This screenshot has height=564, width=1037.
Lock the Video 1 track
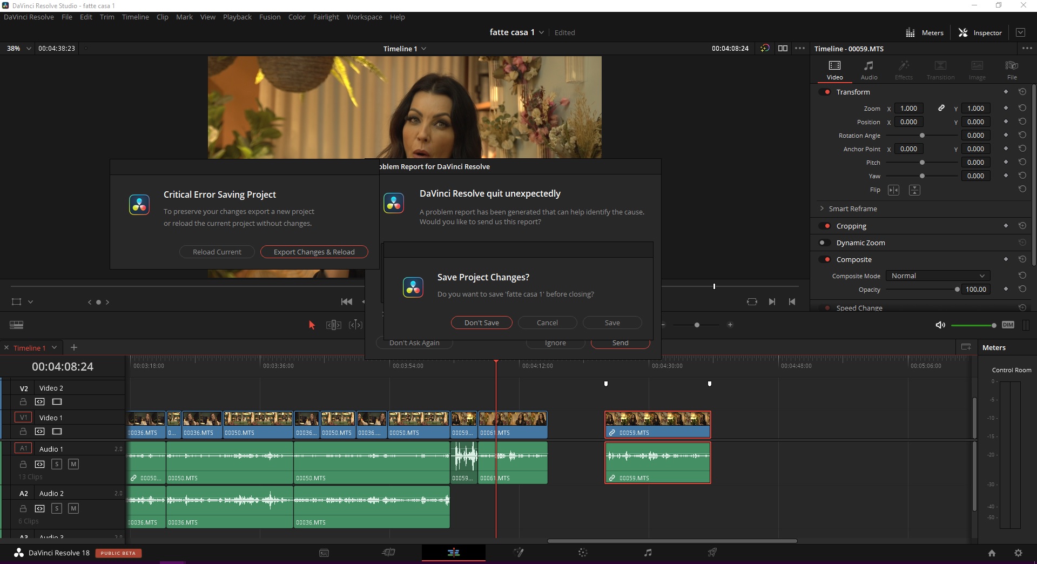pos(23,431)
